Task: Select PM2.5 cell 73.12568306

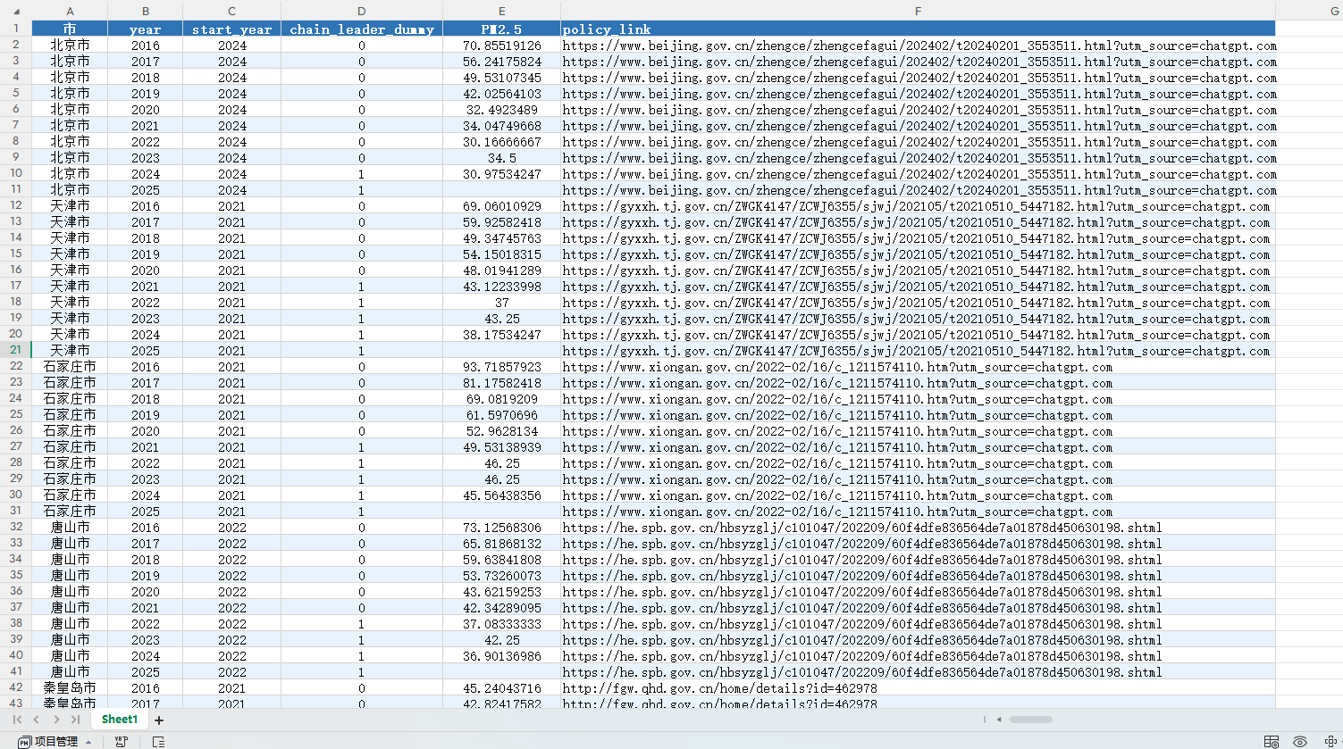Action: pos(502,527)
